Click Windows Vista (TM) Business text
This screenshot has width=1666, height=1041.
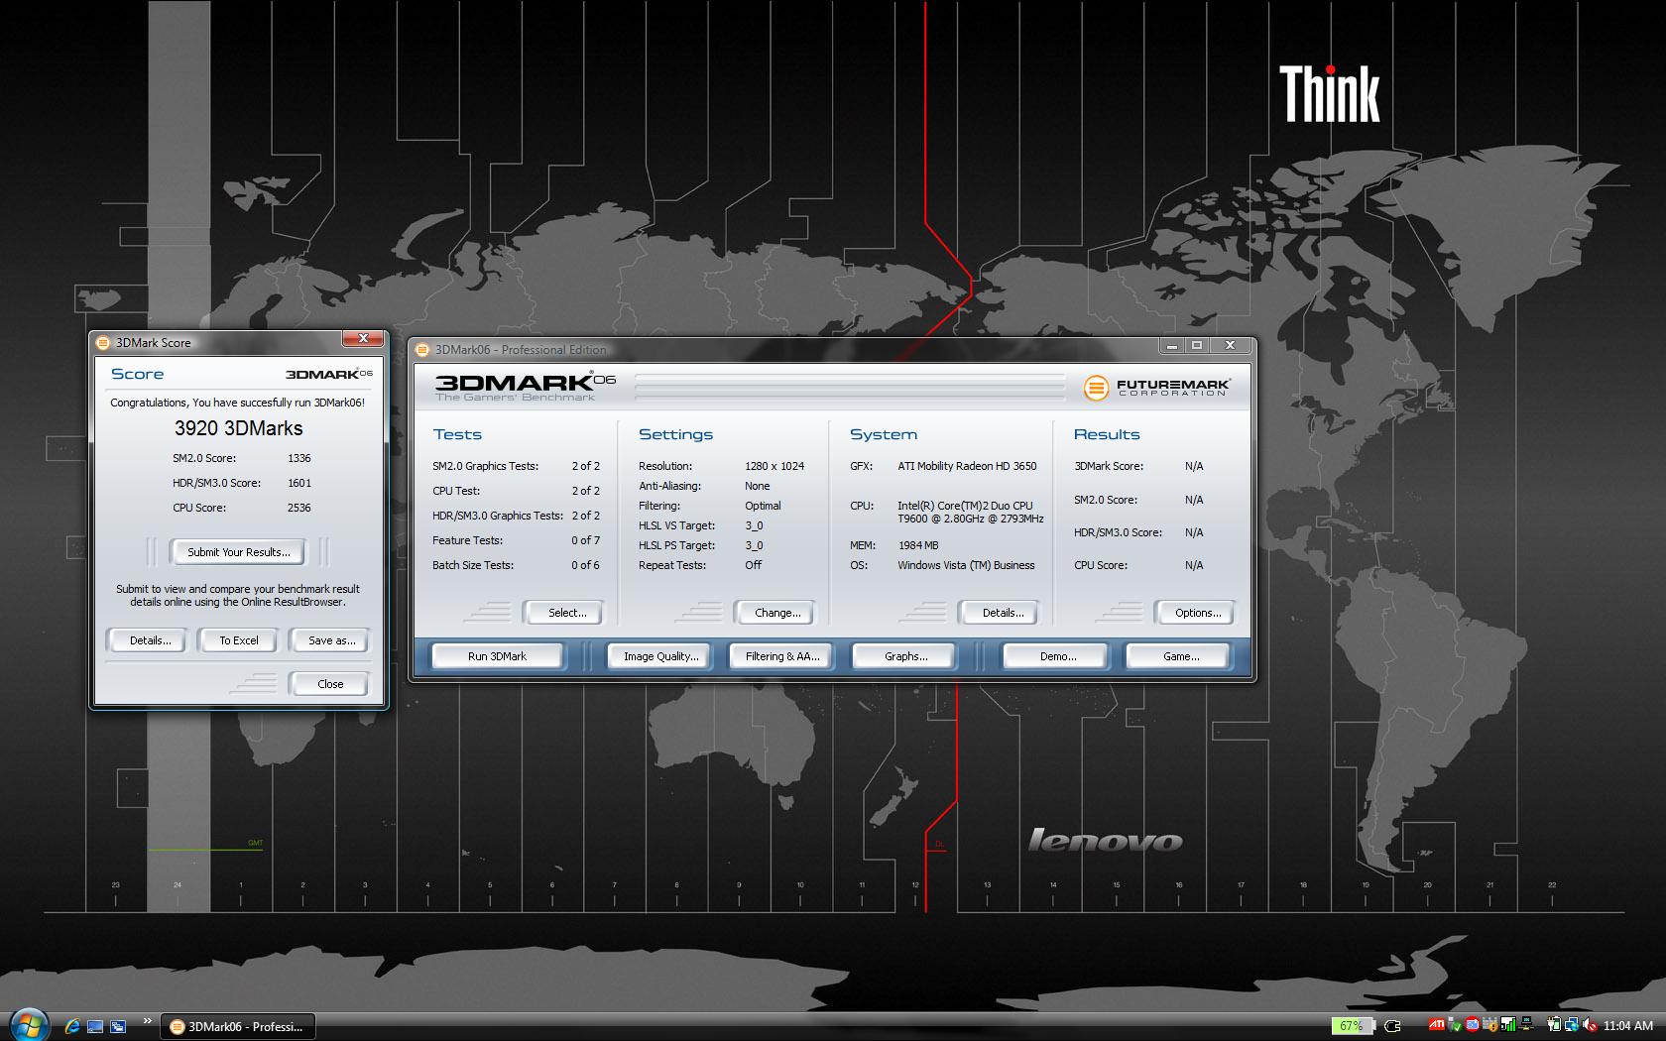[966, 565]
